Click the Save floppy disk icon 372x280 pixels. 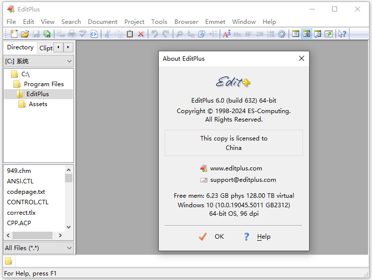[36, 34]
